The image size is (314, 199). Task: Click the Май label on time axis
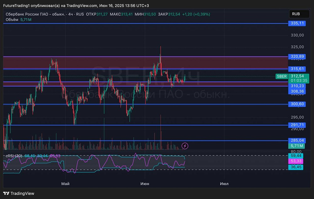tap(65, 184)
